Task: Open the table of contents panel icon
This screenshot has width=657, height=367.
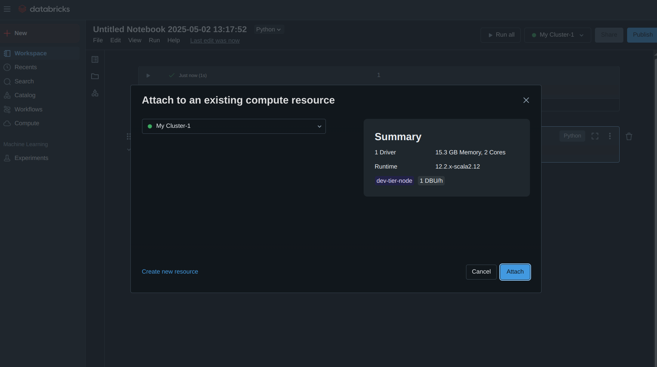Action: [95, 59]
